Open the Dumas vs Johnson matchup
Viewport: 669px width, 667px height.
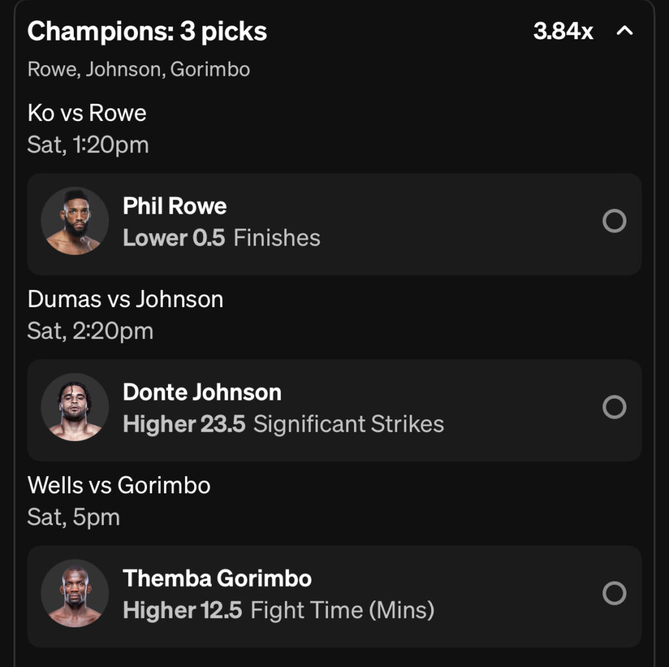pos(125,299)
